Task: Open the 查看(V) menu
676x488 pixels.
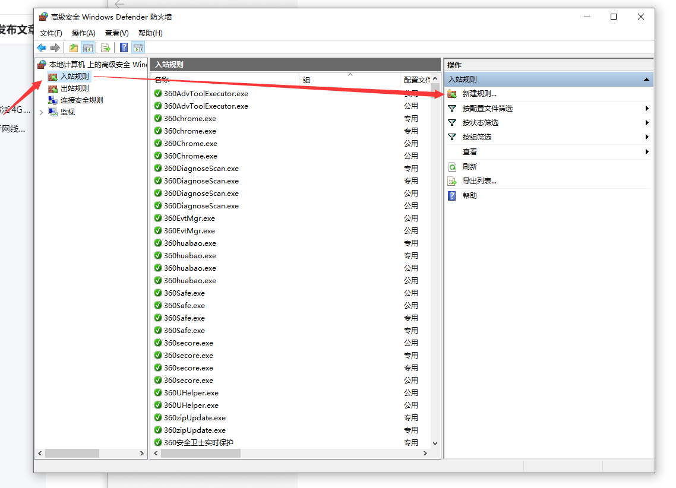Action: [117, 33]
